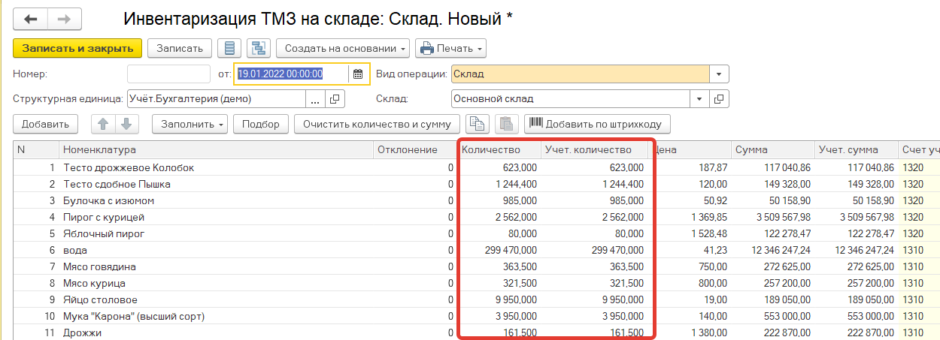Open the Структурная единица open-form icon
The width and height of the screenshot is (940, 340).
[335, 99]
